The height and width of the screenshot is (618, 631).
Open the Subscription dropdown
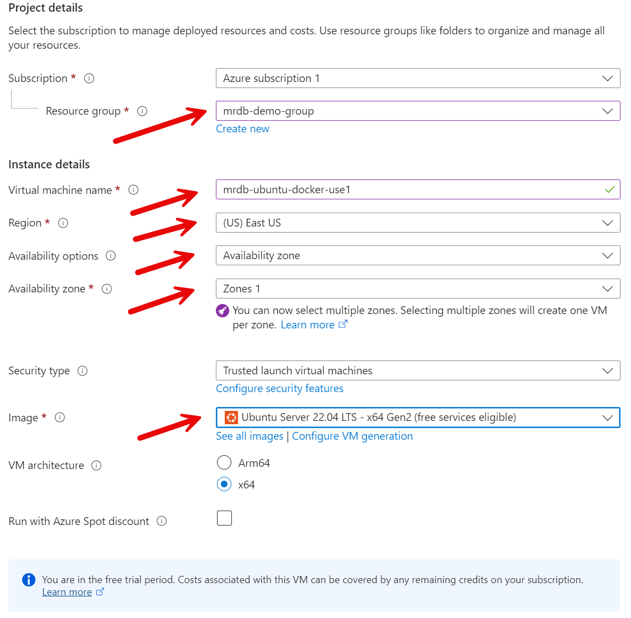pos(418,78)
